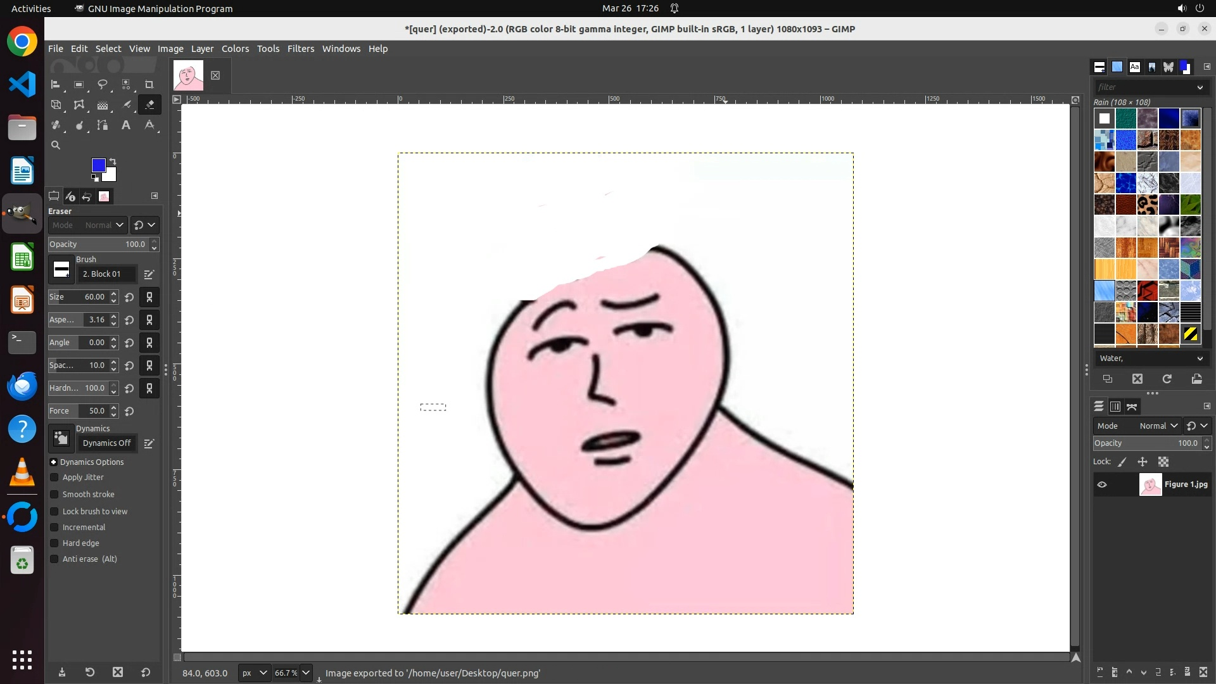Enable the Hard edge option
The image size is (1216, 684).
54,543
